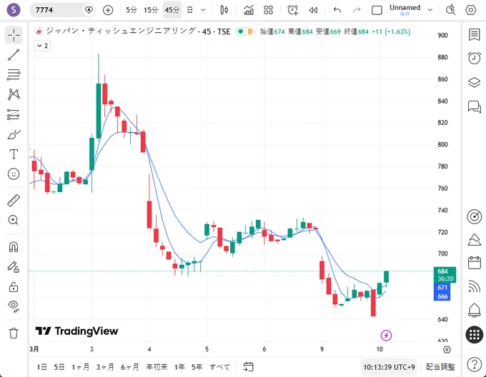Select the text annotation tool
Screen dimensions: 486x377
pyautogui.click(x=14, y=154)
